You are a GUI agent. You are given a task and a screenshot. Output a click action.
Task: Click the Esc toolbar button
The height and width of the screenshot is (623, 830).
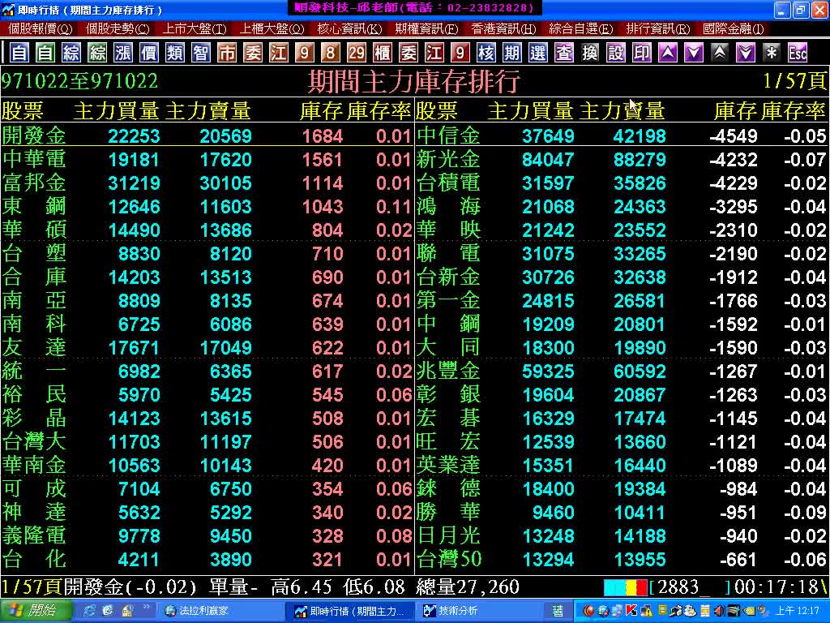[798, 53]
